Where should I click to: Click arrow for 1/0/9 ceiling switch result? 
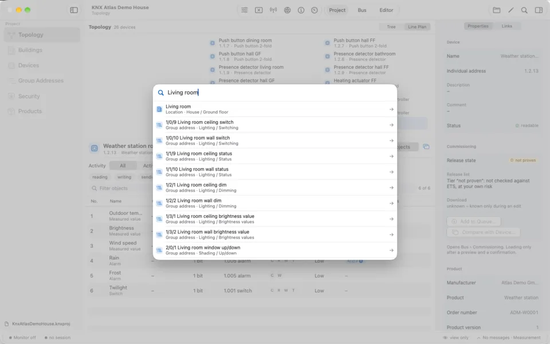[x=391, y=125]
